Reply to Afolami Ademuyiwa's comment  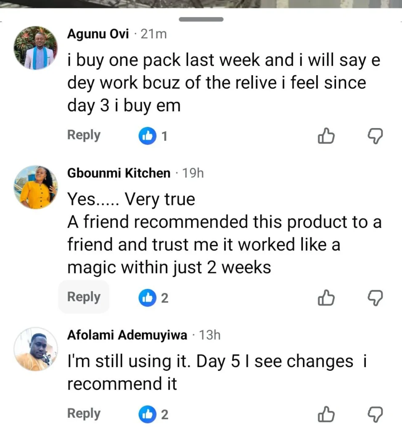tap(84, 414)
